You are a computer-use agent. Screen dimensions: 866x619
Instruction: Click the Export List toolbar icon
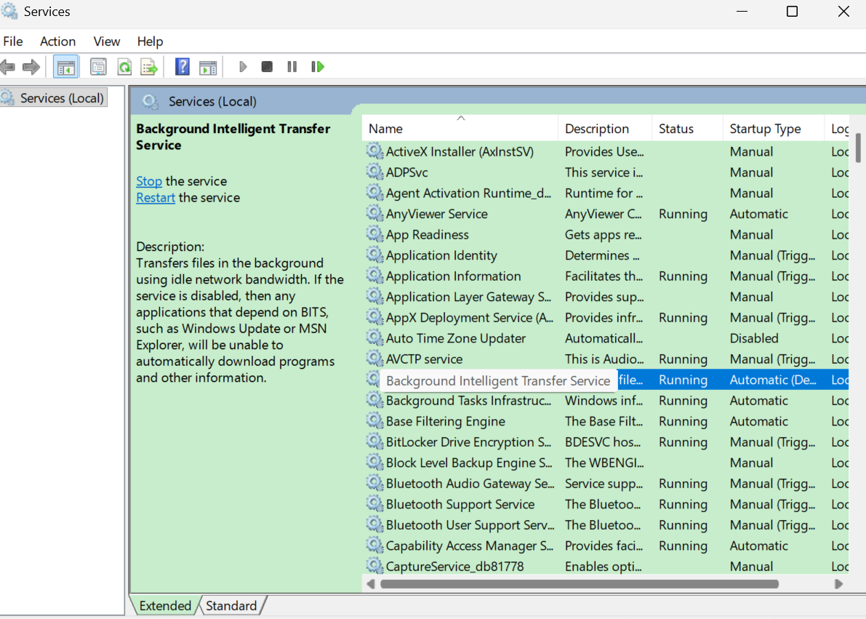point(149,68)
